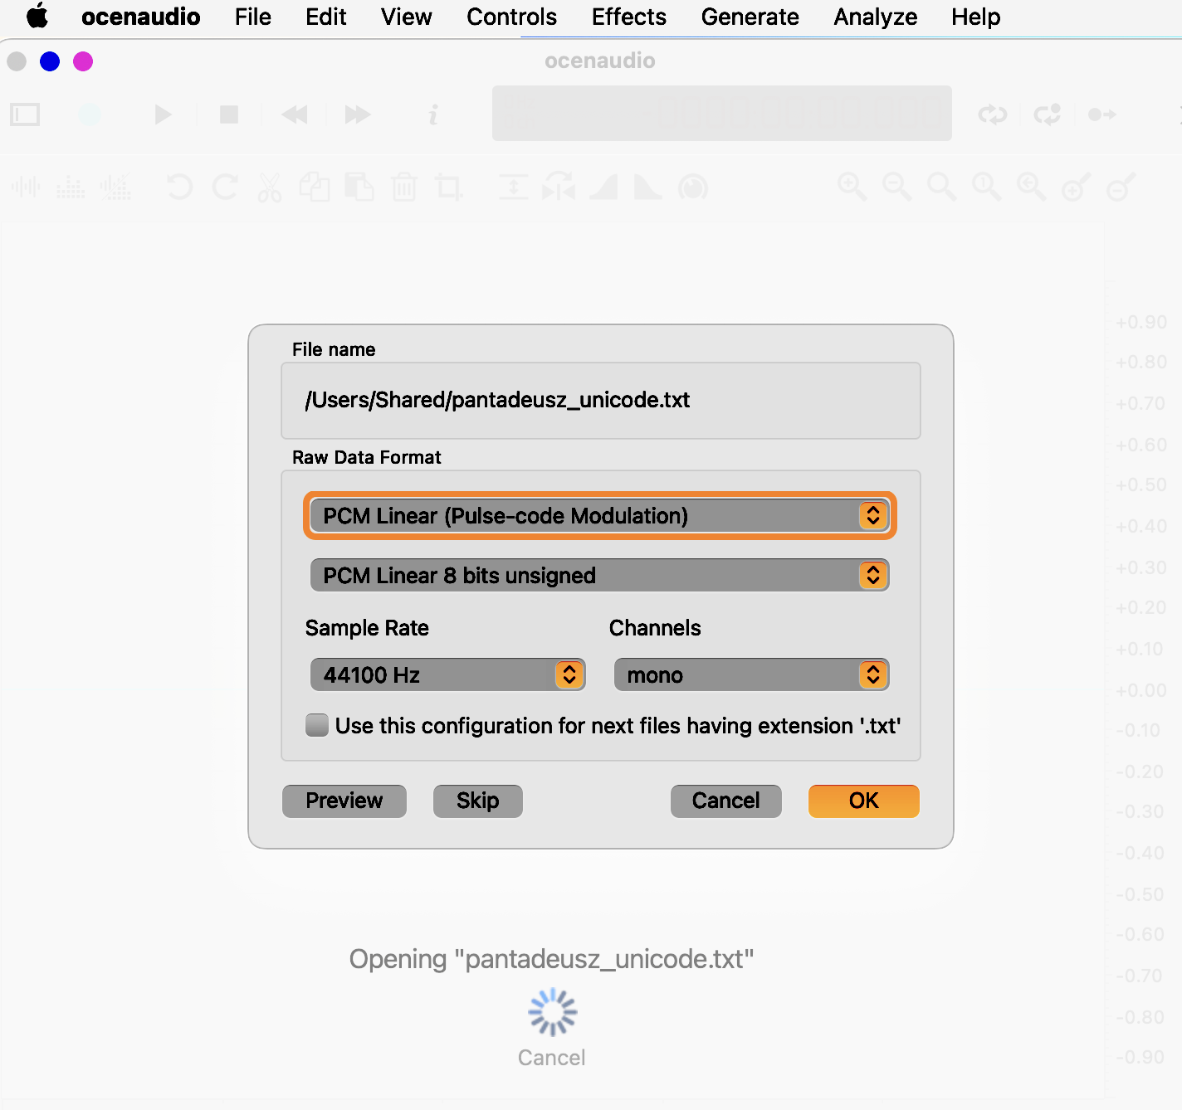Open the mono channels dropdown
1182x1110 pixels.
pos(751,675)
